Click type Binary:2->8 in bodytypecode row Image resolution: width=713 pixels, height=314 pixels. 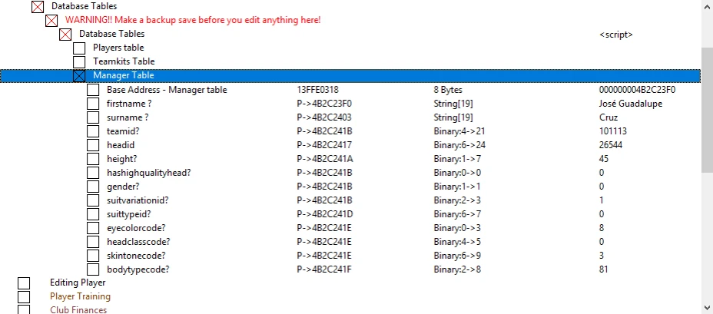(x=457, y=269)
